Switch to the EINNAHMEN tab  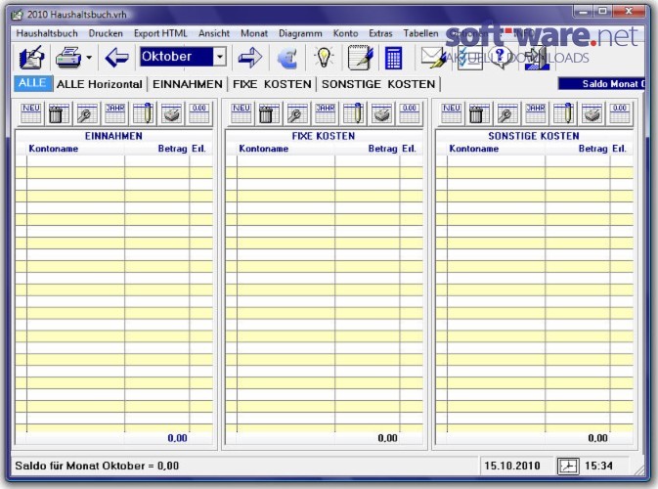pos(187,84)
